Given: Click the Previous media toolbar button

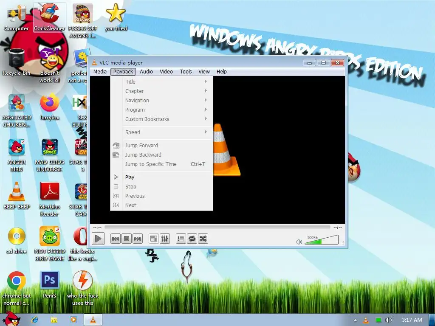Looking at the screenshot, I should tap(116, 239).
